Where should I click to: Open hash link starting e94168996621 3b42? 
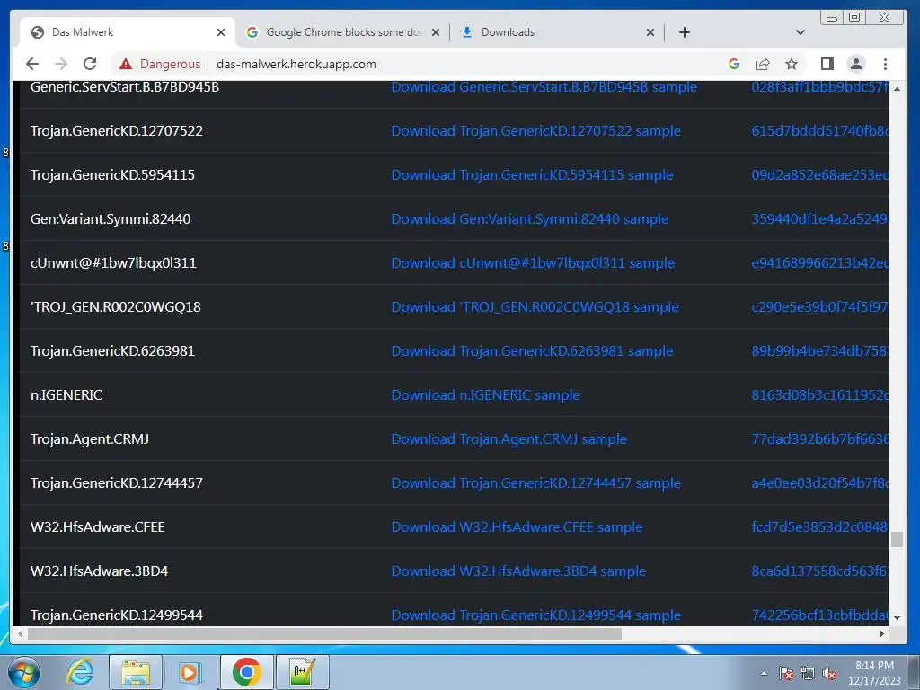820,263
